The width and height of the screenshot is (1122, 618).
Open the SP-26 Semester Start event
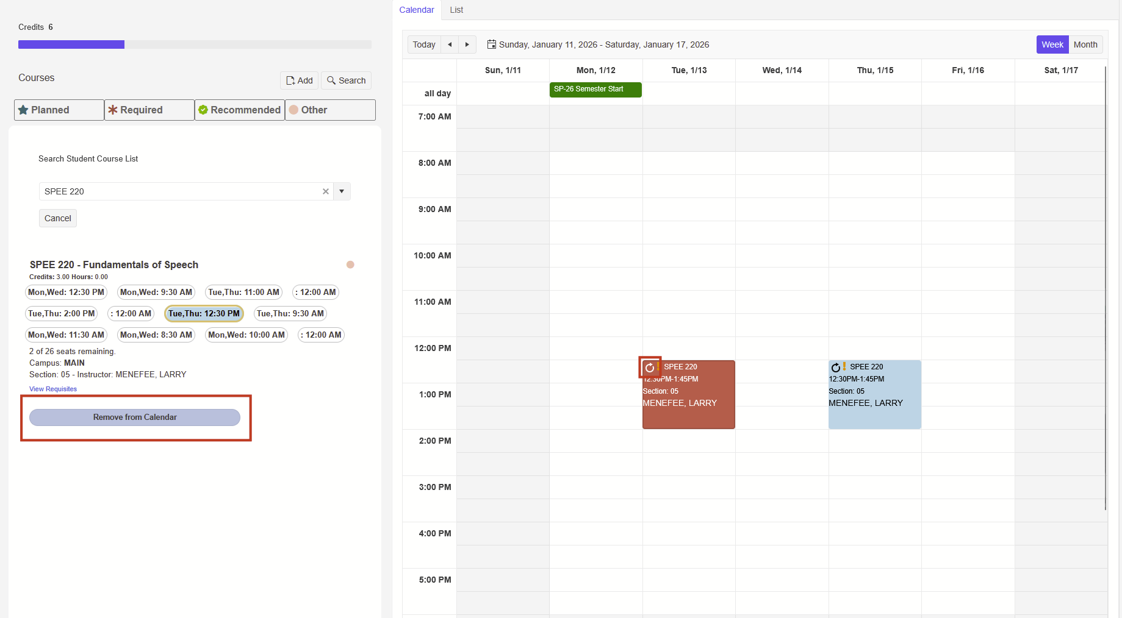pyautogui.click(x=595, y=90)
